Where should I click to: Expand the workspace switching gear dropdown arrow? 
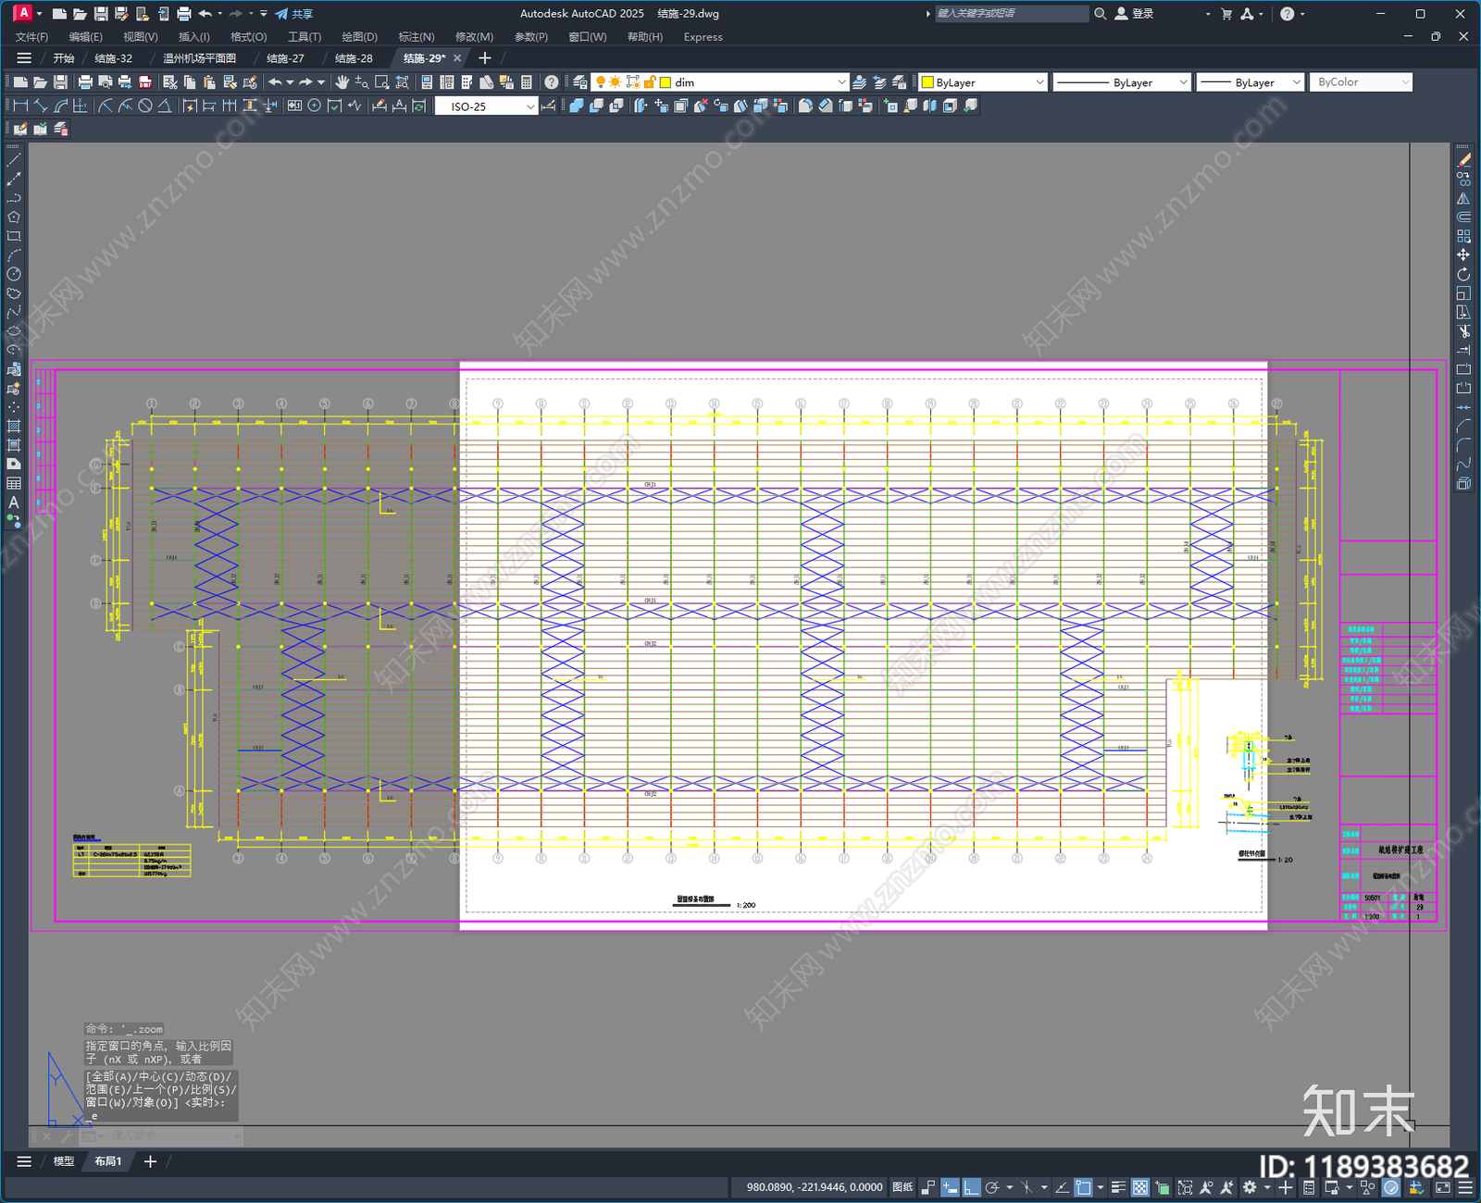coord(1267,1187)
